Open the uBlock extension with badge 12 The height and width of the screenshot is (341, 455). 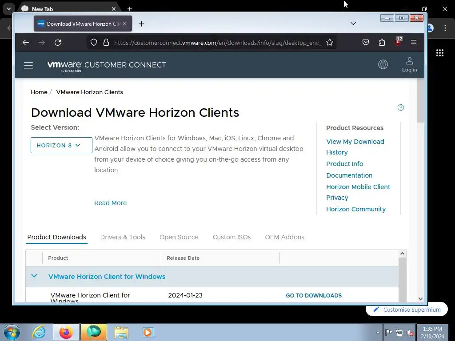(398, 41)
